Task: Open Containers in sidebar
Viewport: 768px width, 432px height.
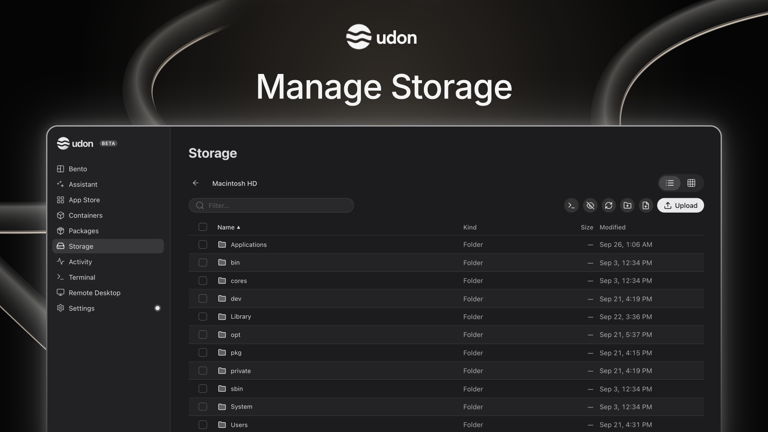Action: [x=108, y=216]
